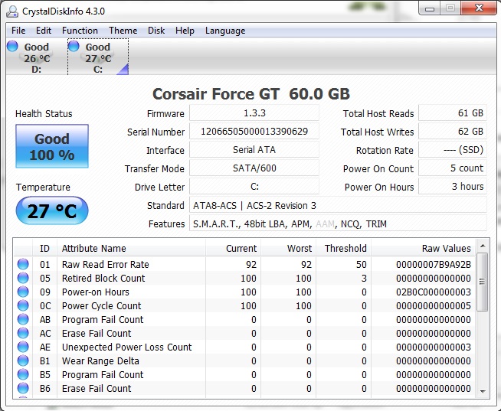This screenshot has width=501, height=411.
Task: Select the Raw Read Error Rate row
Action: [244, 264]
